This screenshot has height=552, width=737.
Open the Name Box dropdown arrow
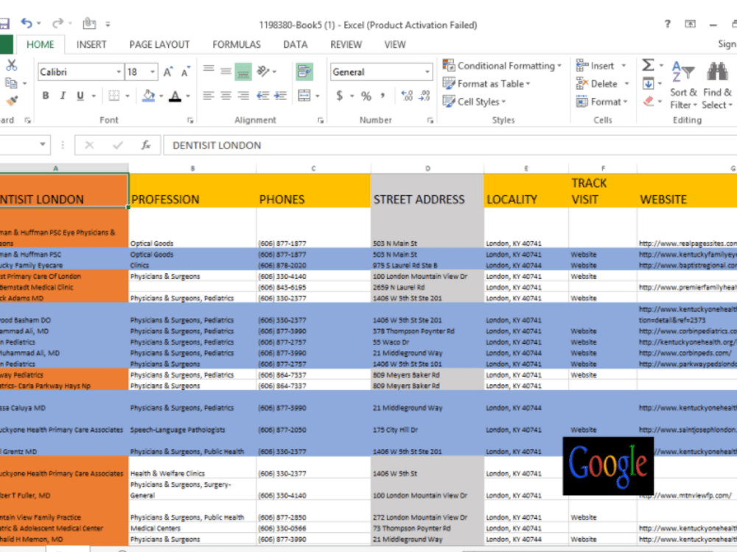(x=42, y=144)
